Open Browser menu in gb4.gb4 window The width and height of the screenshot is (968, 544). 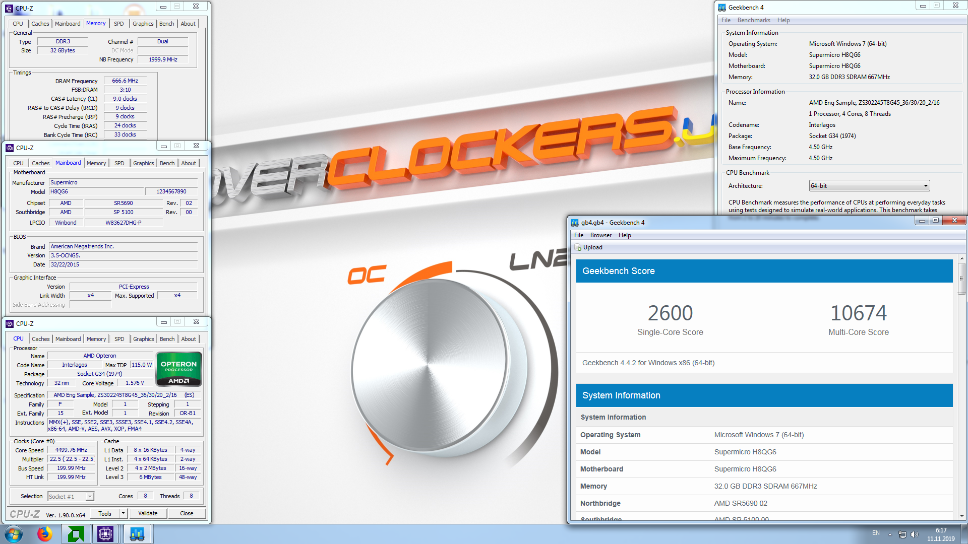coord(601,235)
